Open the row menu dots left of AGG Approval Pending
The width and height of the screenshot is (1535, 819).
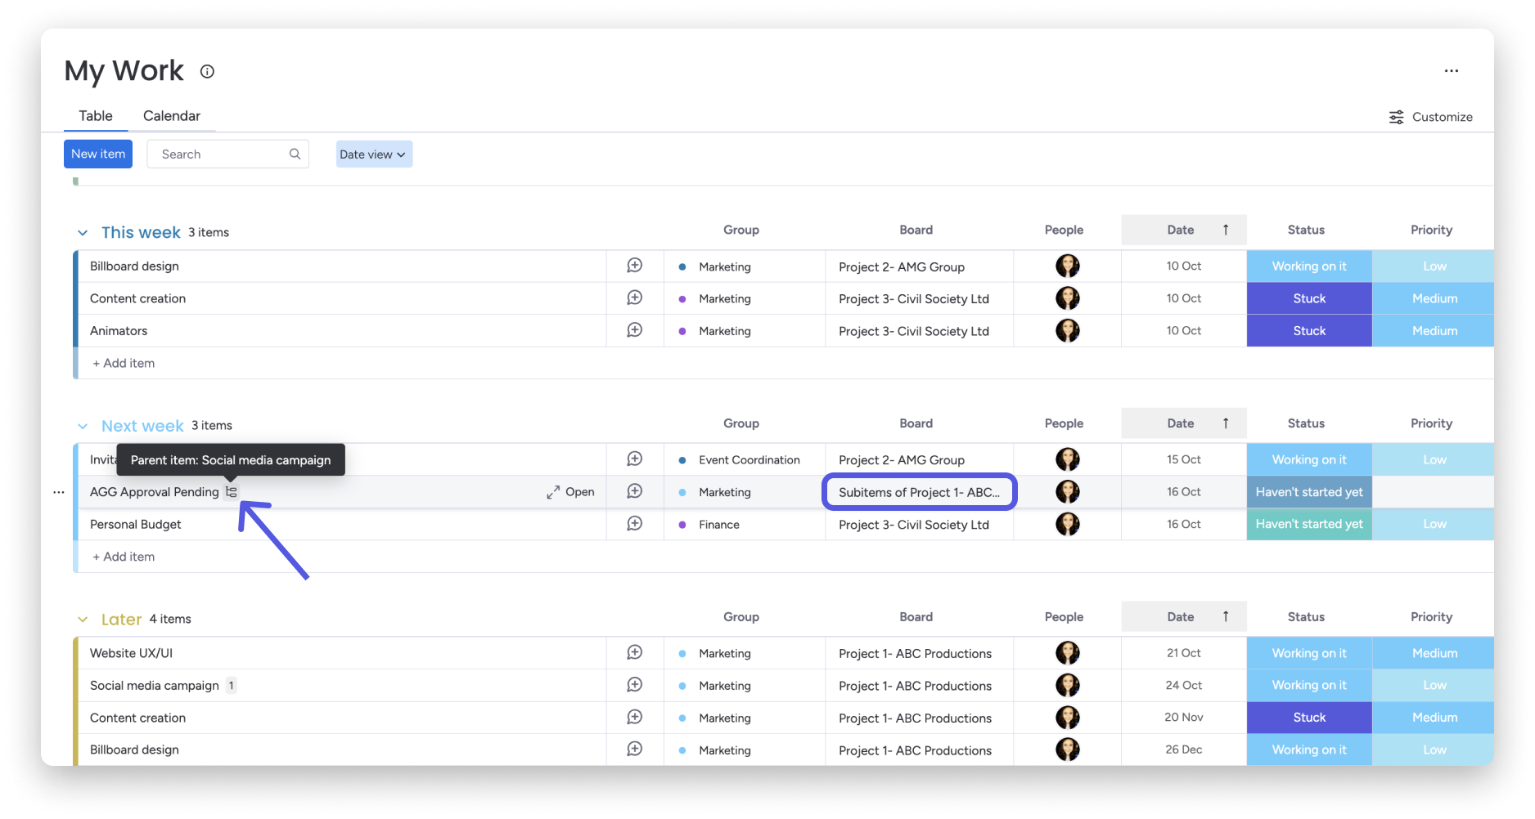[x=59, y=492]
